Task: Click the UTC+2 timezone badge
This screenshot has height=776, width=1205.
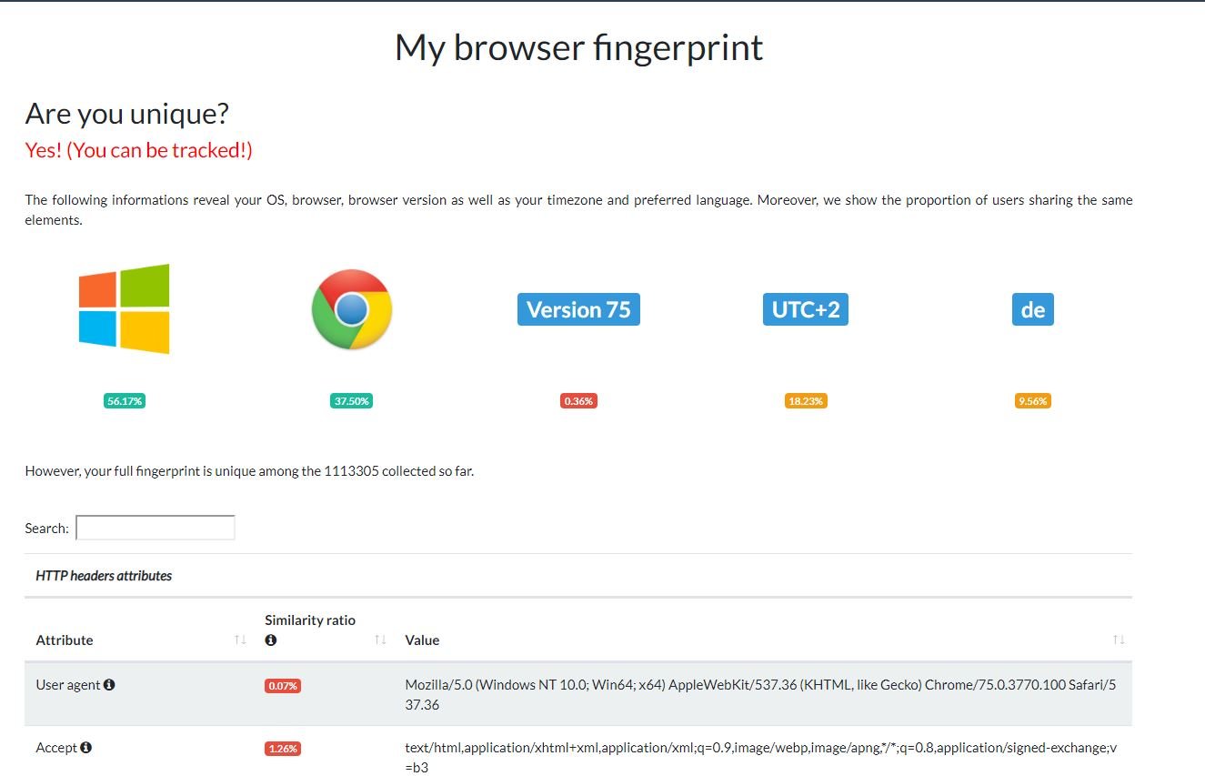Action: 805,309
